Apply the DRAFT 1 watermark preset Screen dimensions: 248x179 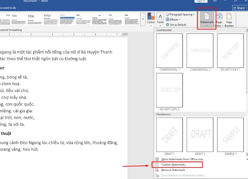click(169, 135)
